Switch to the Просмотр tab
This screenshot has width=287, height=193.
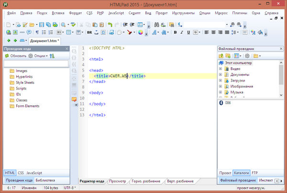[118, 181]
